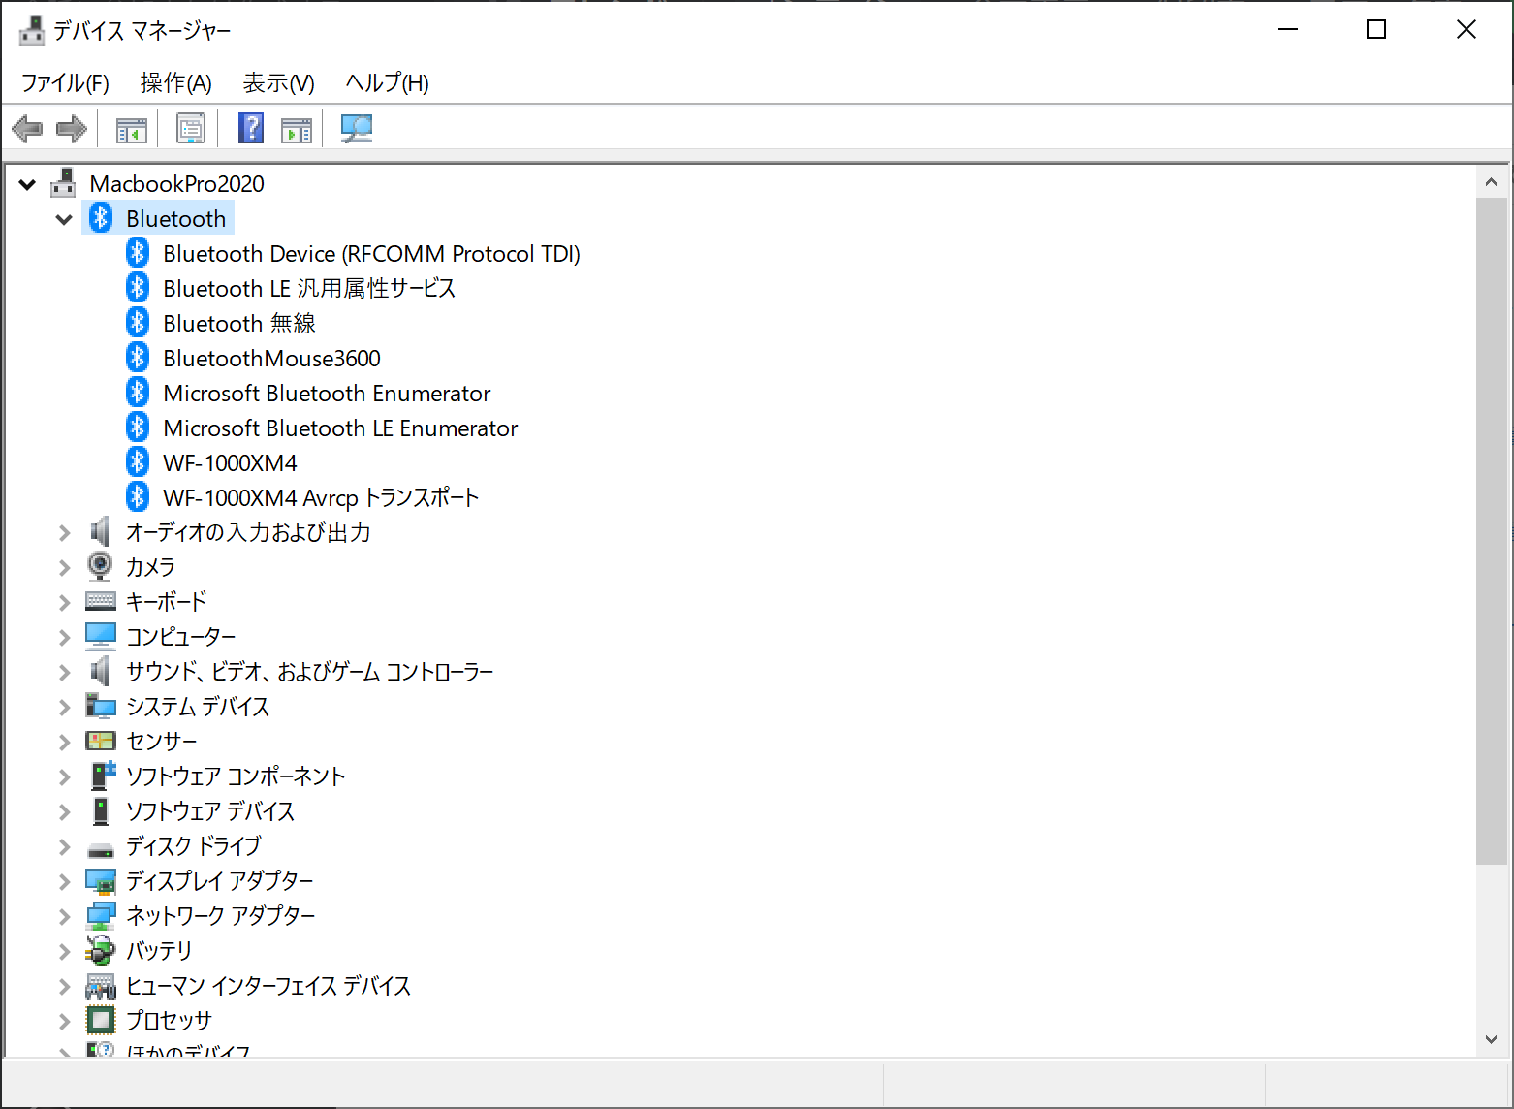Open the ファイル(F) menu
The height and width of the screenshot is (1109, 1514).
(65, 83)
